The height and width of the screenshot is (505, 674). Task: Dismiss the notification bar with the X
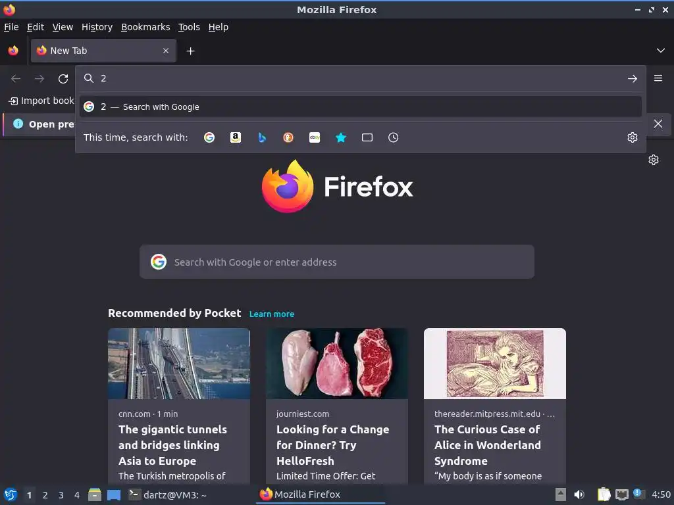click(x=658, y=124)
